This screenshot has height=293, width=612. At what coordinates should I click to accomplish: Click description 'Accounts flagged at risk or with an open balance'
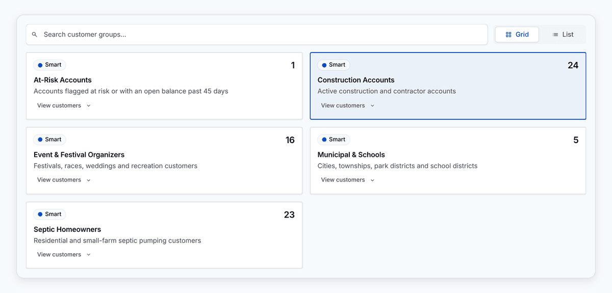tap(131, 91)
